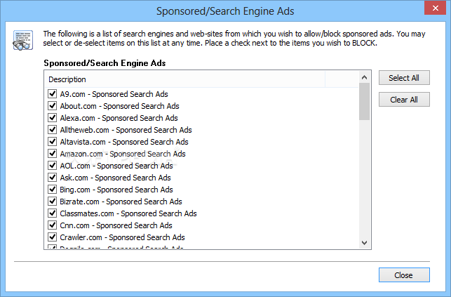Select 'Crawler.com - Sponsored Search Ads' row text
This screenshot has width=451, height=297.
click(122, 237)
